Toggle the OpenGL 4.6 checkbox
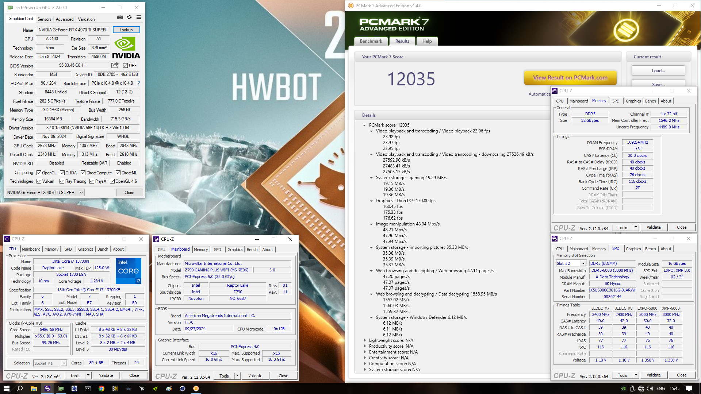This screenshot has width=701, height=394. [x=112, y=181]
